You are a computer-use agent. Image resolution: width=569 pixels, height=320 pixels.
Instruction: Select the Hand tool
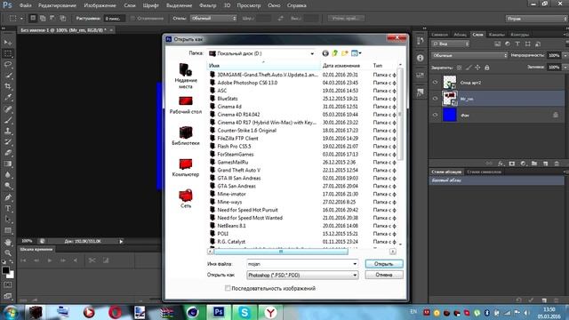coord(8,242)
